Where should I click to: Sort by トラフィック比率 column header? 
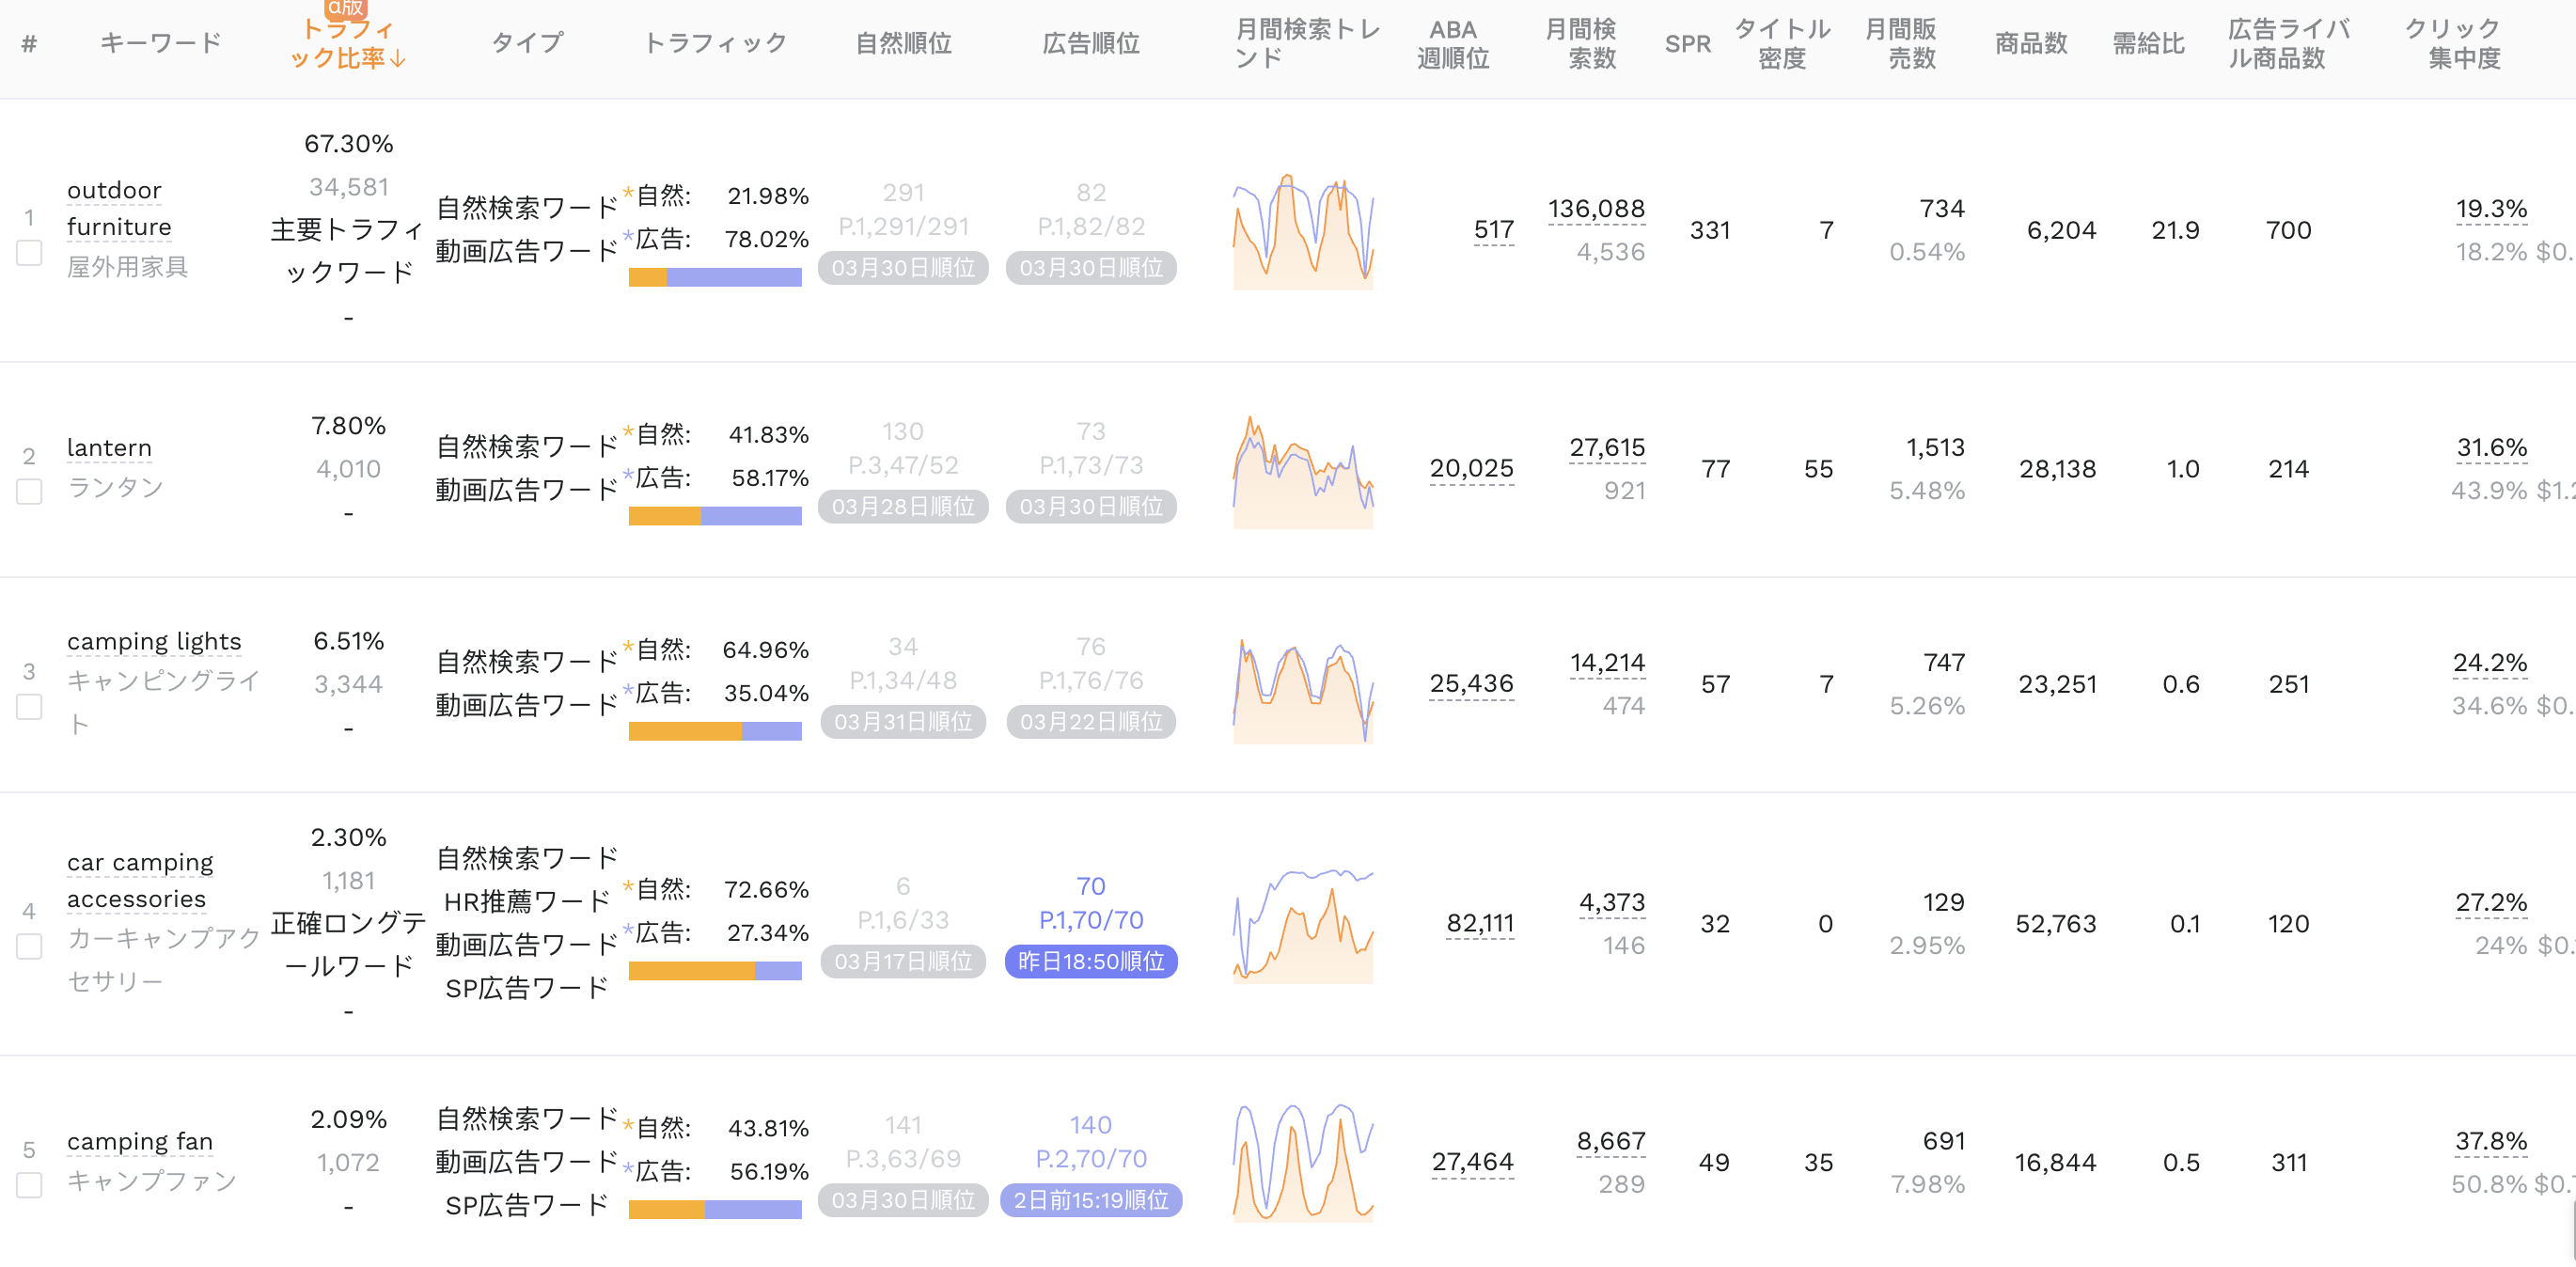348,44
